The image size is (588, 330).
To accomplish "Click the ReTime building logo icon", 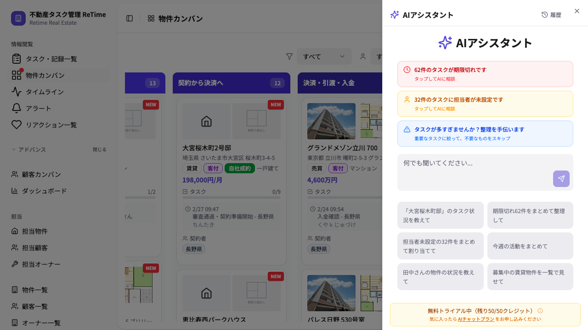I will coord(18,18).
